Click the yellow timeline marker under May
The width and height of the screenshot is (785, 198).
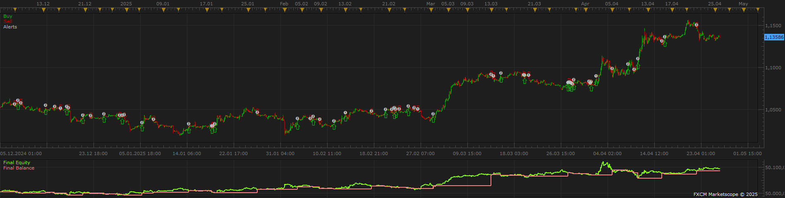pyautogui.click(x=743, y=9)
